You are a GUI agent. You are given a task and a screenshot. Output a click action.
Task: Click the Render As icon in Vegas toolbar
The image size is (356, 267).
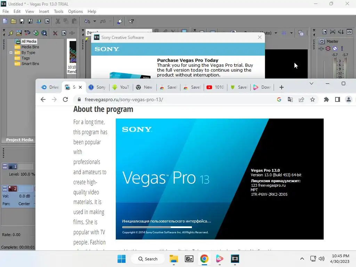[x=39, y=21]
